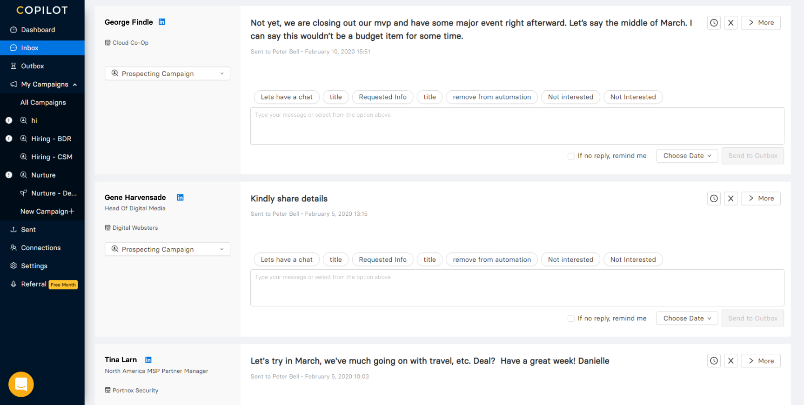This screenshot has width=804, height=405.
Task: Open George Findle's Prospecting Campaign dropdown
Action: click(167, 73)
